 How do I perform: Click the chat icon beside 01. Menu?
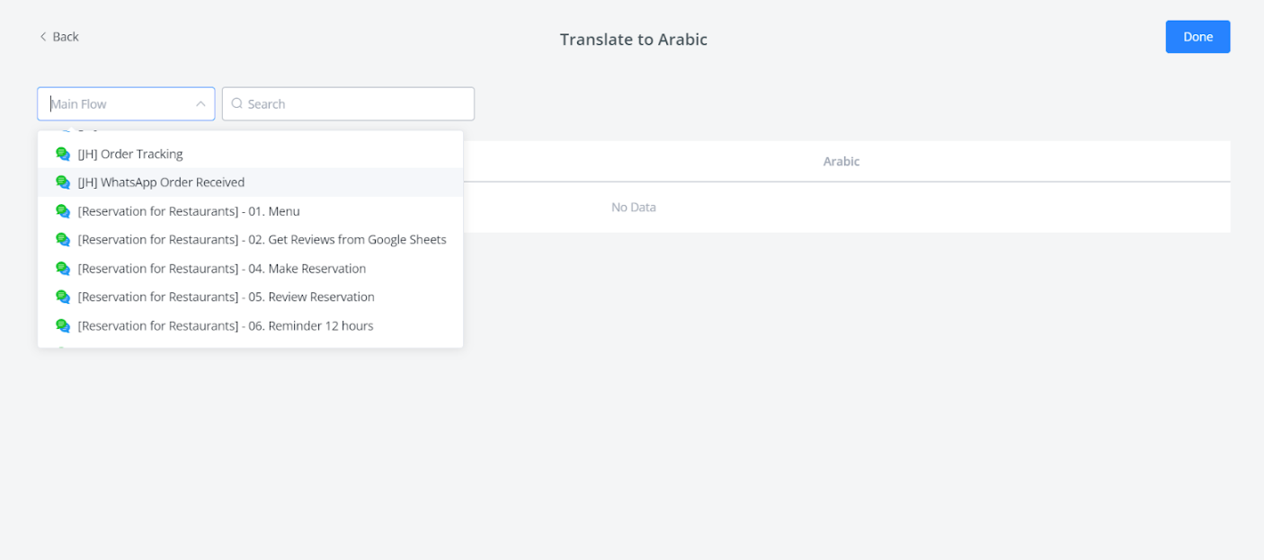63,211
